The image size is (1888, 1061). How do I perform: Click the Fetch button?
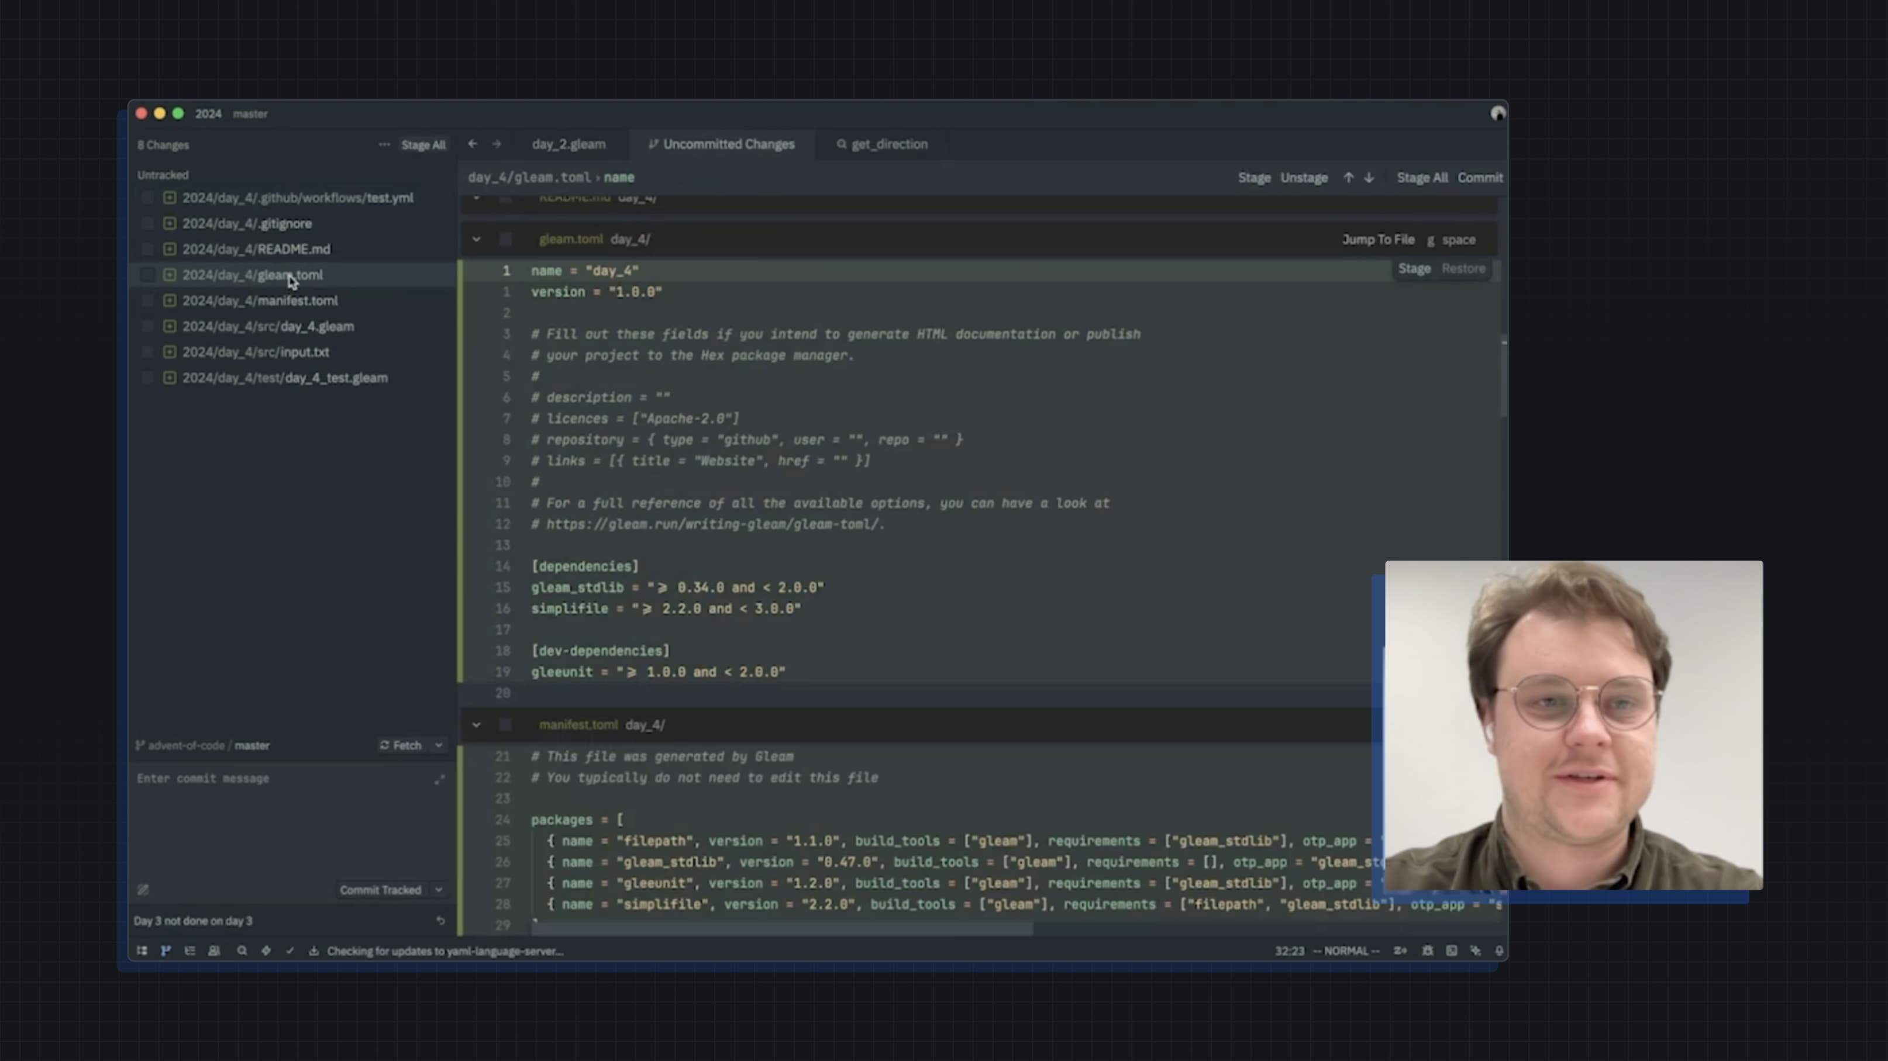[x=401, y=745]
